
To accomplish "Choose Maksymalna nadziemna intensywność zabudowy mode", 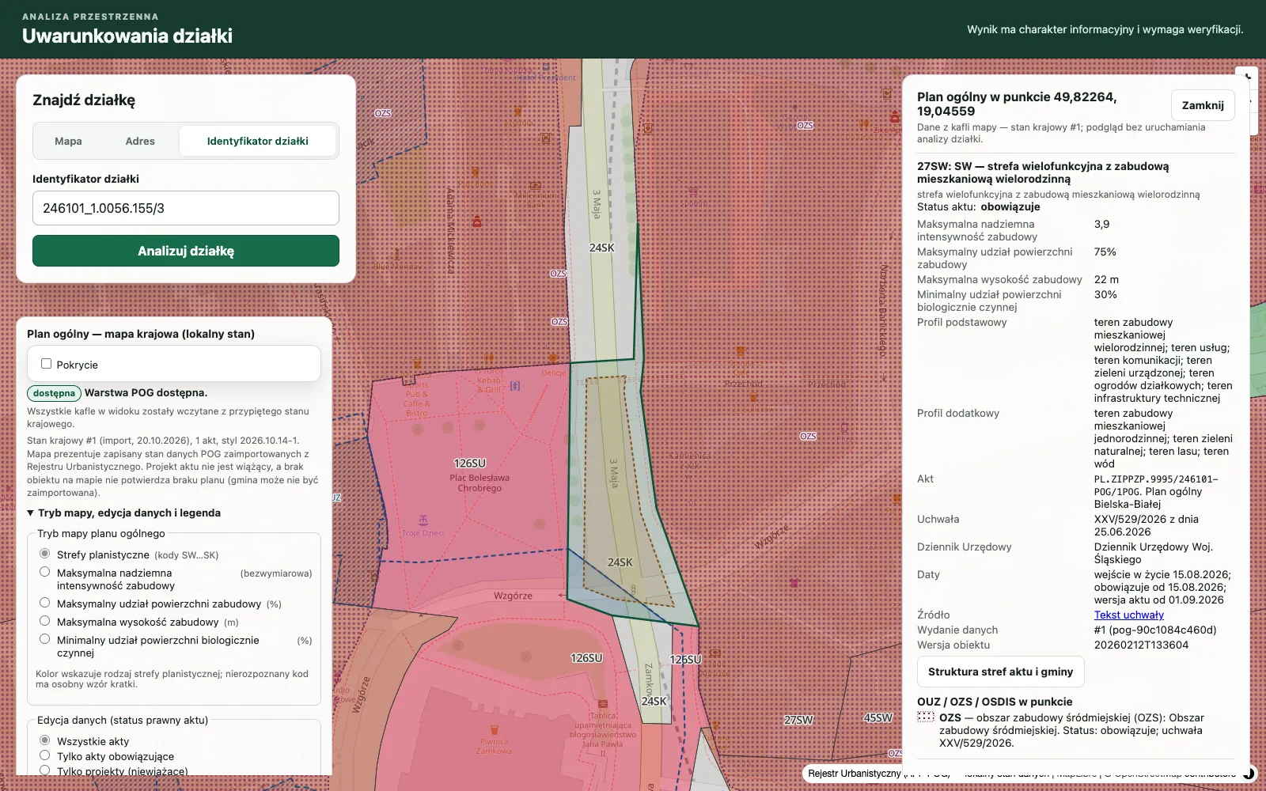I will click(x=45, y=572).
